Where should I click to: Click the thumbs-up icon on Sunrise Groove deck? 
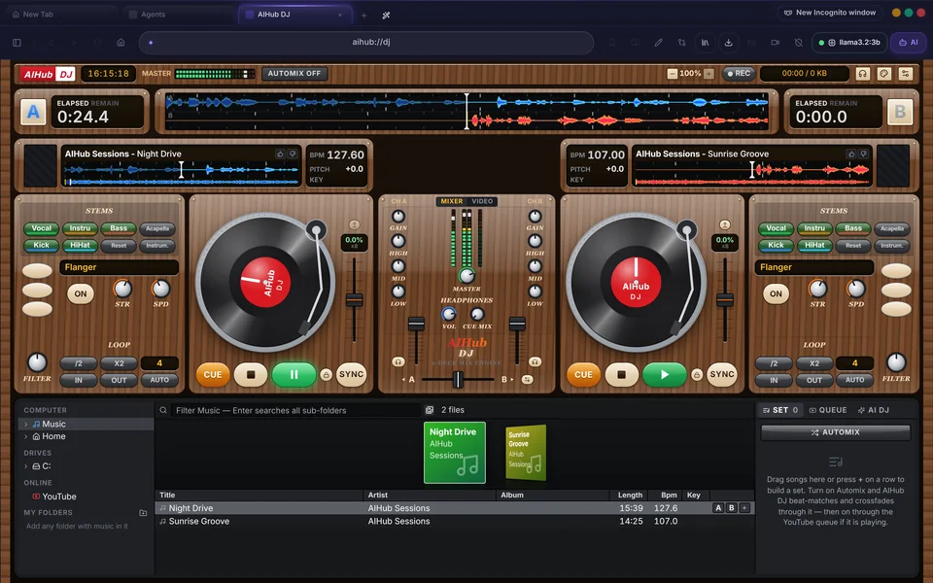[851, 154]
